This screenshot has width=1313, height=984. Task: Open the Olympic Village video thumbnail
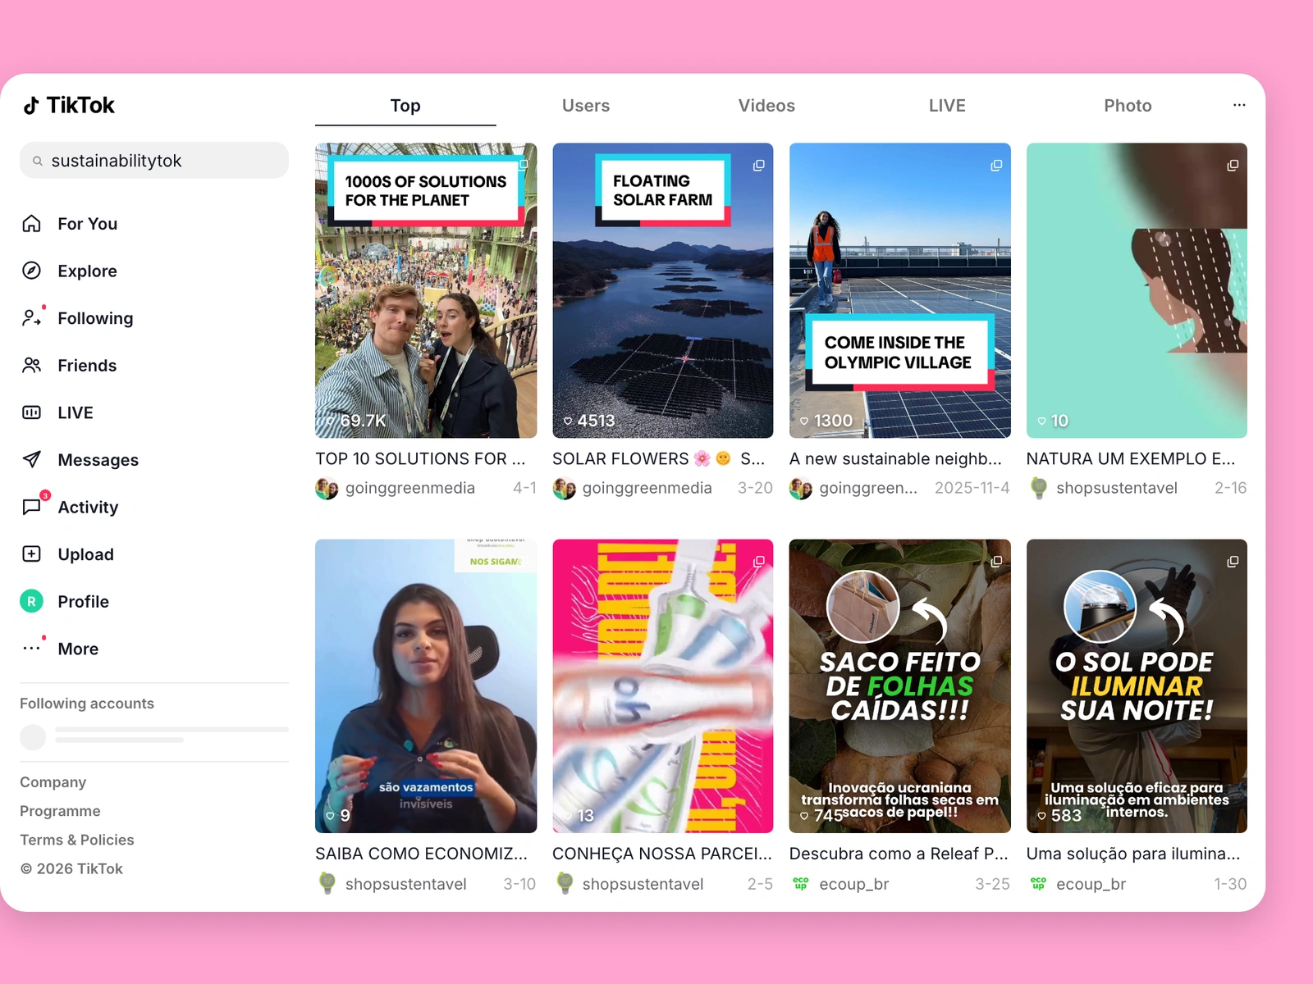coord(900,290)
